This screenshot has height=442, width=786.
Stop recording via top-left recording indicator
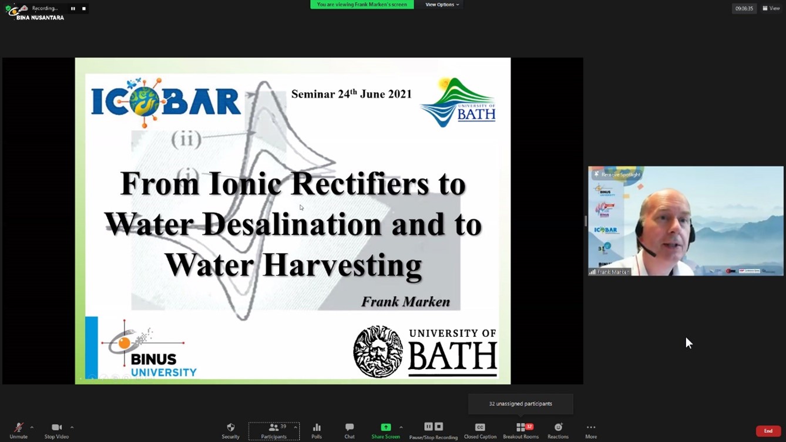(x=84, y=8)
